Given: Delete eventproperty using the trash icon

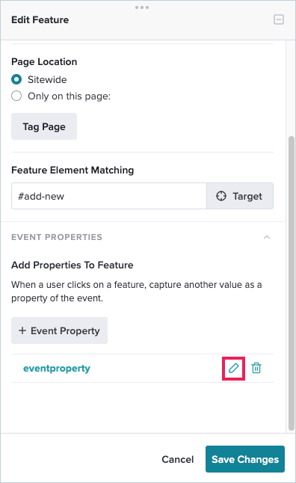Looking at the screenshot, I should pos(256,368).
